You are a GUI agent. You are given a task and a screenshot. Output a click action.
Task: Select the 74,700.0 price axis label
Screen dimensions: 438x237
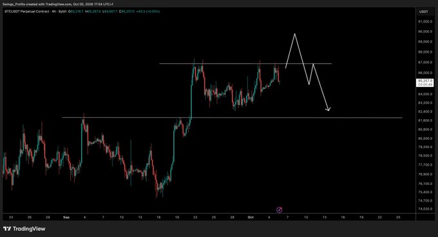pos(425,200)
